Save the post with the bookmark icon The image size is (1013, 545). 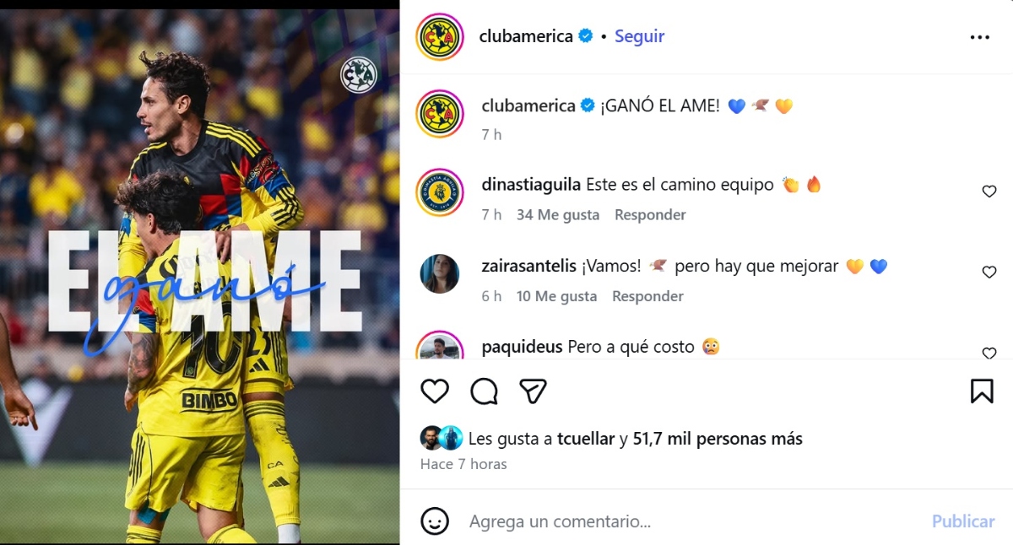pyautogui.click(x=982, y=391)
